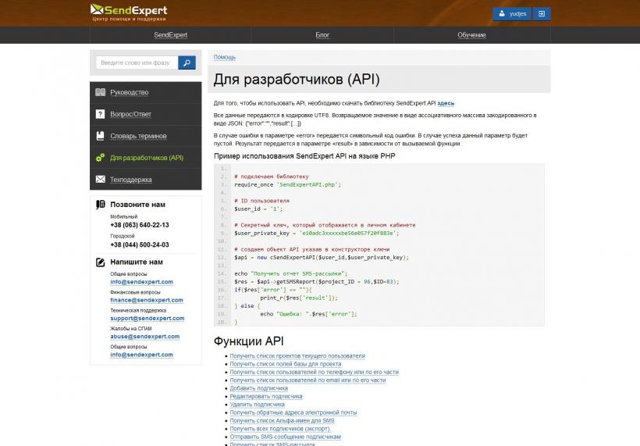Image resolution: width=640 pixels, height=446 pixels.
Task: Click the envelope icon for Техподдержка
Action: pyautogui.click(x=100, y=180)
